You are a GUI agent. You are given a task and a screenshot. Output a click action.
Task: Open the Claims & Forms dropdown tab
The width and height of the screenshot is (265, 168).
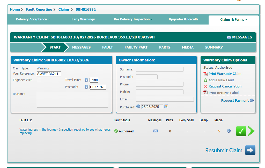[x=234, y=20]
